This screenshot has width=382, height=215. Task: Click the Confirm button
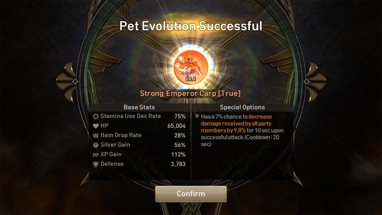point(191,194)
